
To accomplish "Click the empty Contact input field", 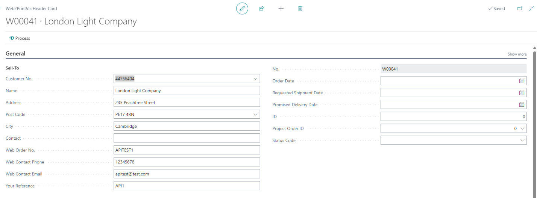I will [x=187, y=138].
